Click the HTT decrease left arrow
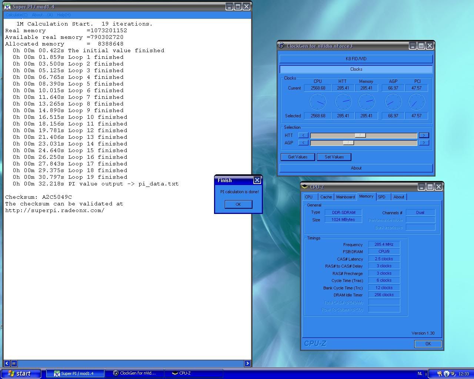The height and width of the screenshot is (379, 474). [303, 135]
